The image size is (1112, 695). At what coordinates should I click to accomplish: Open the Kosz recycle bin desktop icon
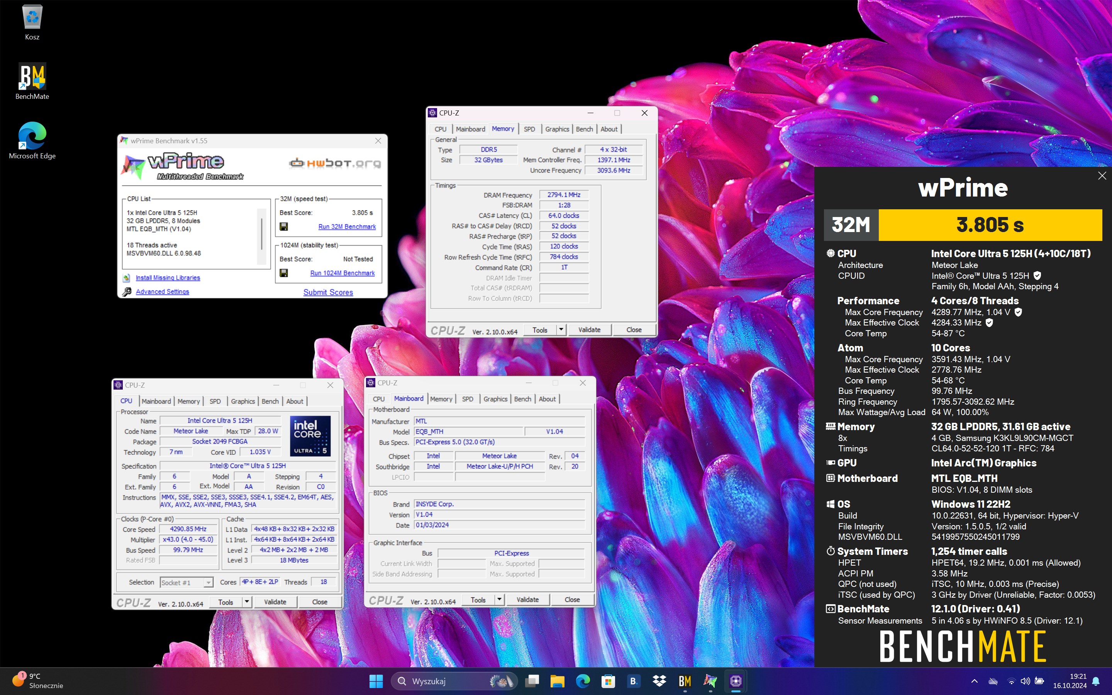point(32,22)
